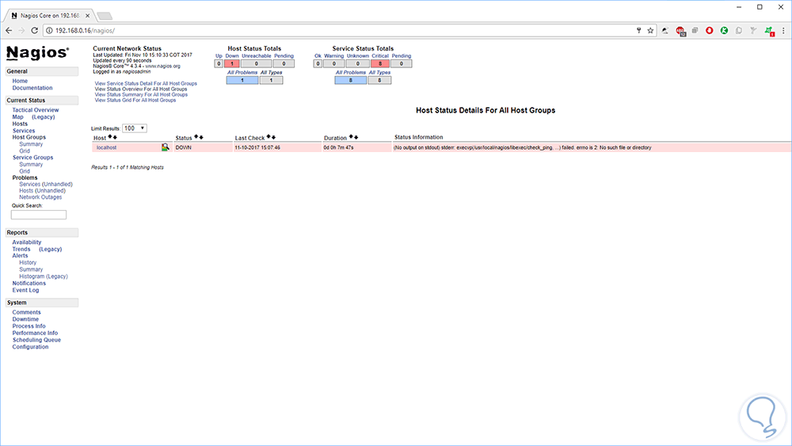Image resolution: width=792 pixels, height=446 pixels.
Task: Open Chrome three-dot menu
Action: point(783,30)
